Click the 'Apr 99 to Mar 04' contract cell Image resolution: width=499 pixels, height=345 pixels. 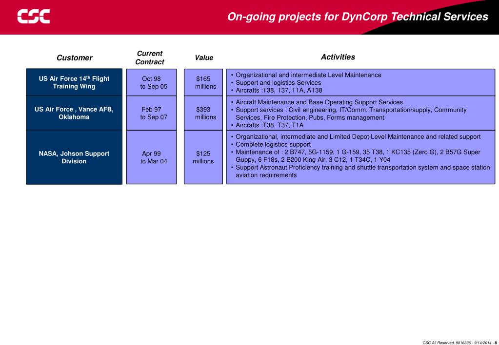tap(152, 157)
